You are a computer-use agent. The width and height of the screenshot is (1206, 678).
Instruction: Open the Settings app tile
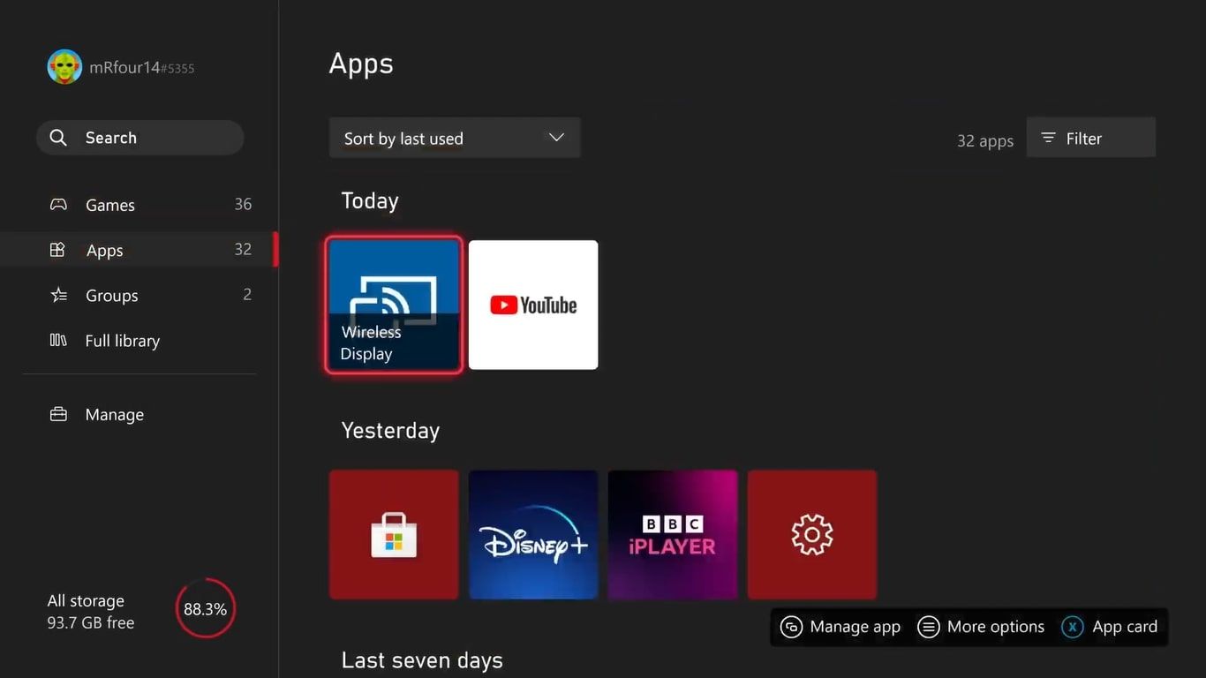(811, 534)
